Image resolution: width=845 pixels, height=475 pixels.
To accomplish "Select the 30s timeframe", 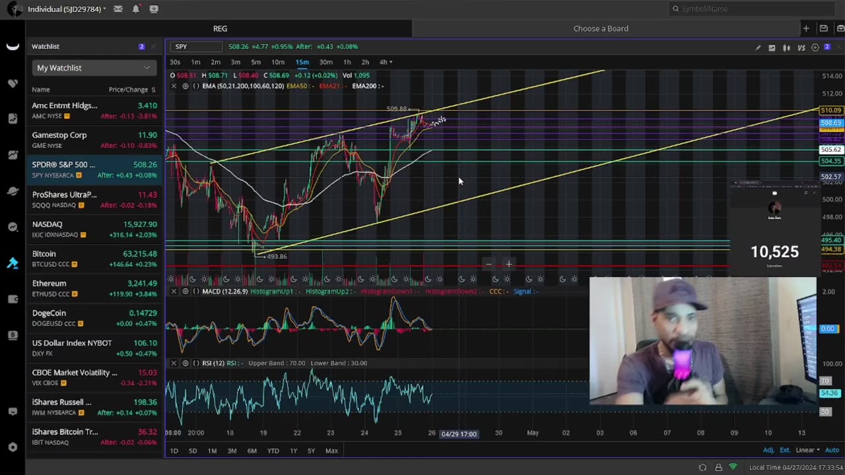I will pyautogui.click(x=175, y=62).
